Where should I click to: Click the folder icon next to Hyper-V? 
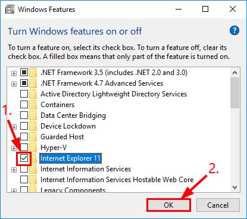click(x=33, y=148)
